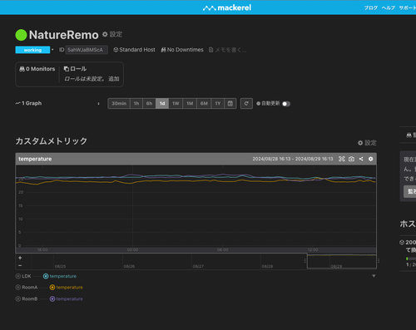
Task: Click the graph date range 2024/08/28 16:13 text
Action: pos(293,159)
